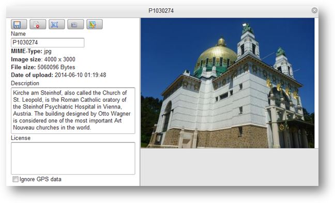Viewport: 335px width, 203px height.
Task: Click the Name input field containing P1030274
Action: tap(48, 42)
